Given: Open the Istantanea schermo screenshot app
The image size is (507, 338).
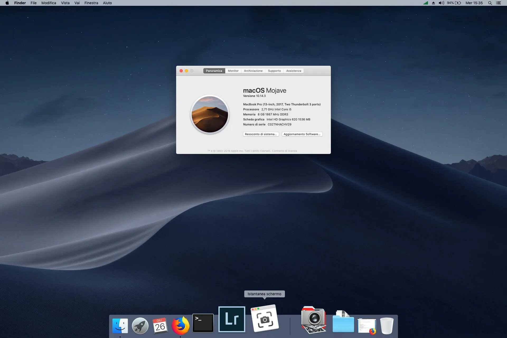Looking at the screenshot, I should pos(265,319).
